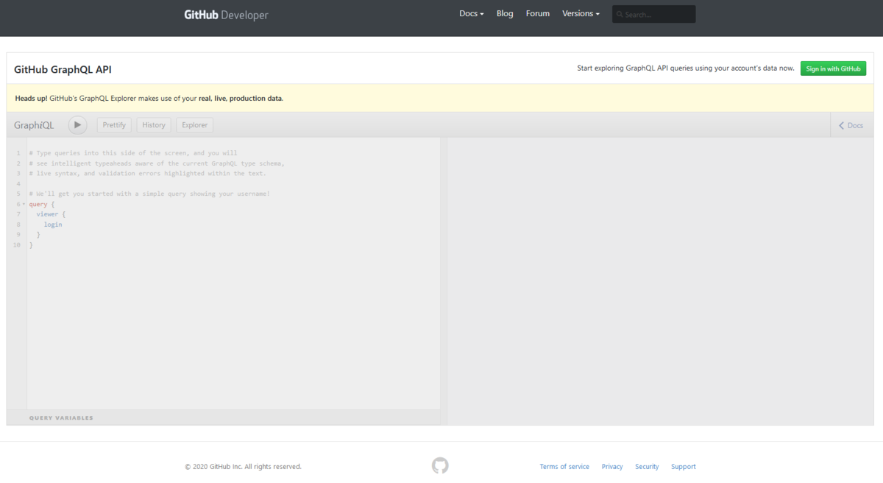Click the GitHub Developer logo

(x=226, y=15)
